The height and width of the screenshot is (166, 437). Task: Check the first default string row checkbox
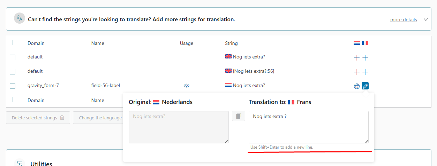13,57
